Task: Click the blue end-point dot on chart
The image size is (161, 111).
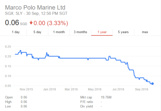Action: click(152, 84)
